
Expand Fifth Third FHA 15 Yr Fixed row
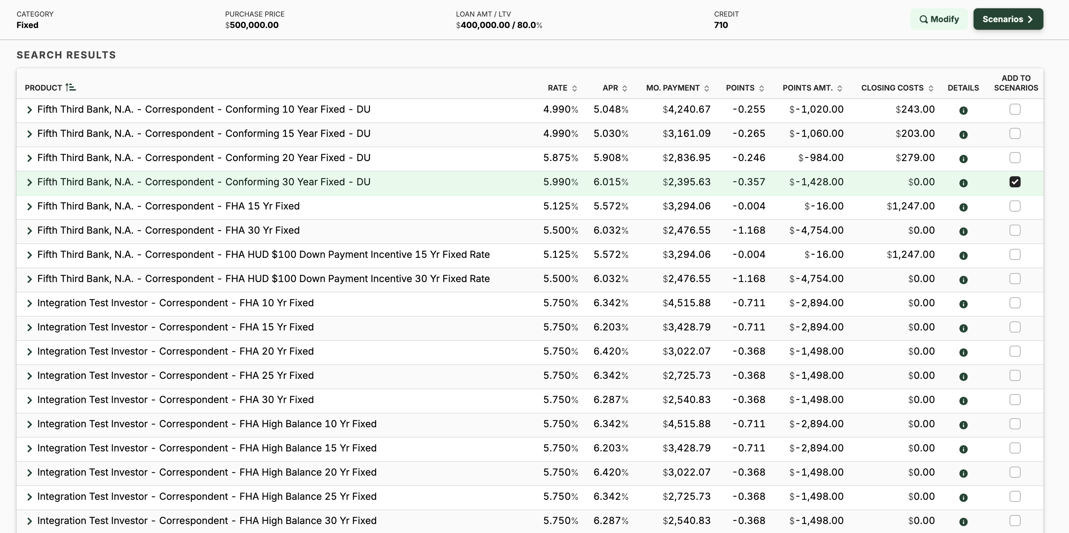click(x=29, y=207)
